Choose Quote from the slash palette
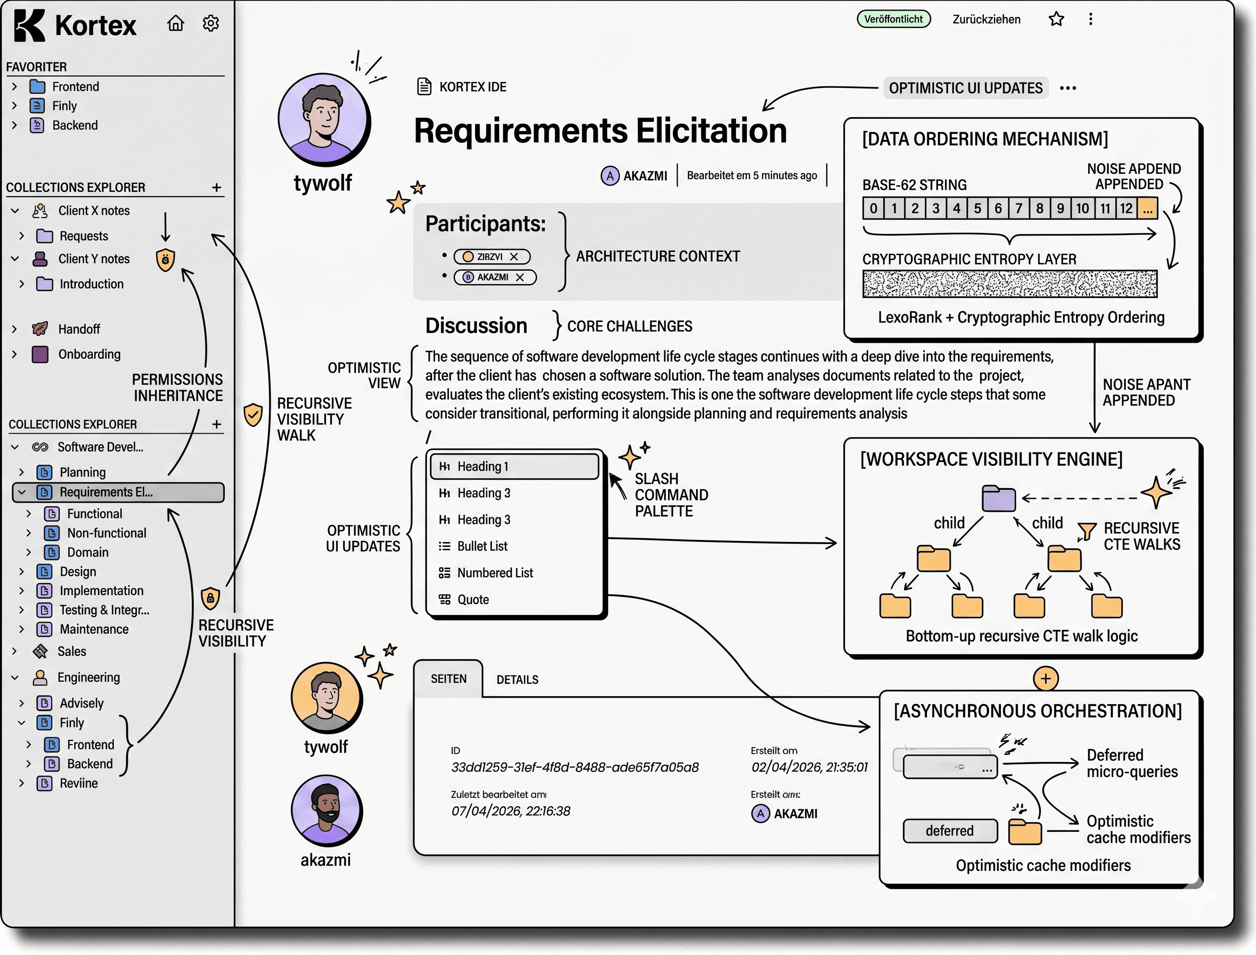This screenshot has height=955, width=1256. pos(514,600)
